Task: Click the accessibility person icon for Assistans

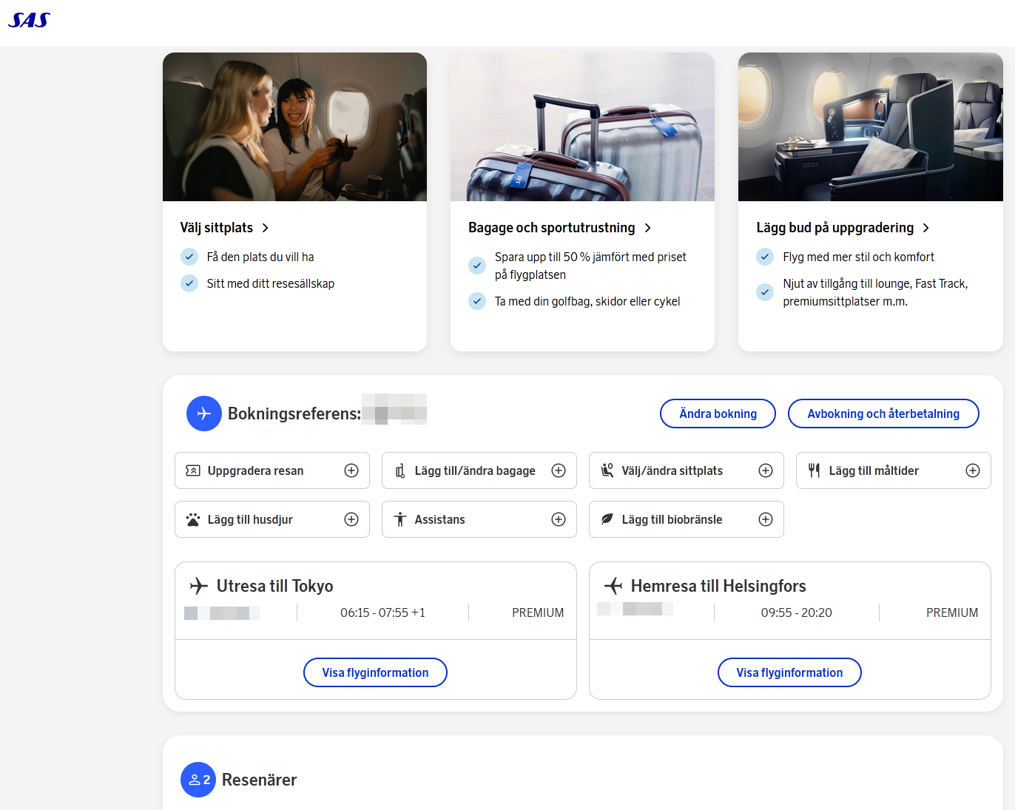Action: [x=400, y=519]
